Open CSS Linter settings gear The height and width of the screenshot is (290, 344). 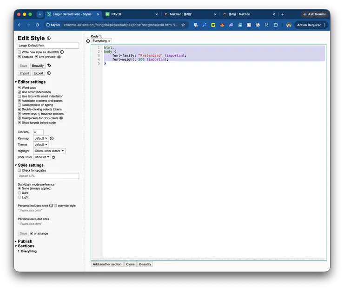(x=54, y=157)
